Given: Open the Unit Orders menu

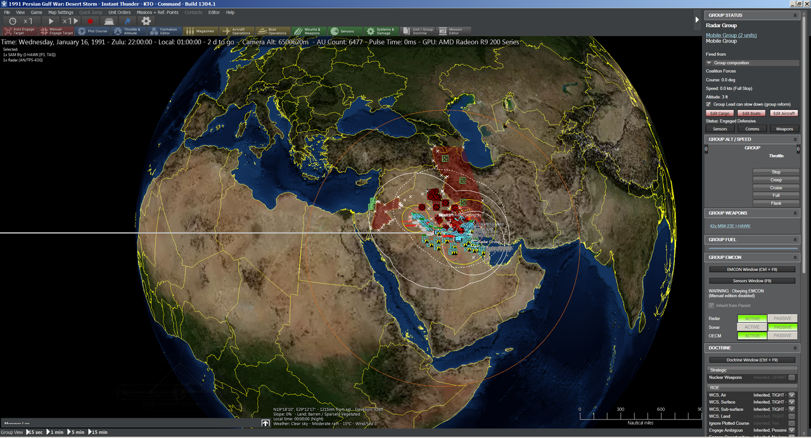Looking at the screenshot, I should coord(119,12).
